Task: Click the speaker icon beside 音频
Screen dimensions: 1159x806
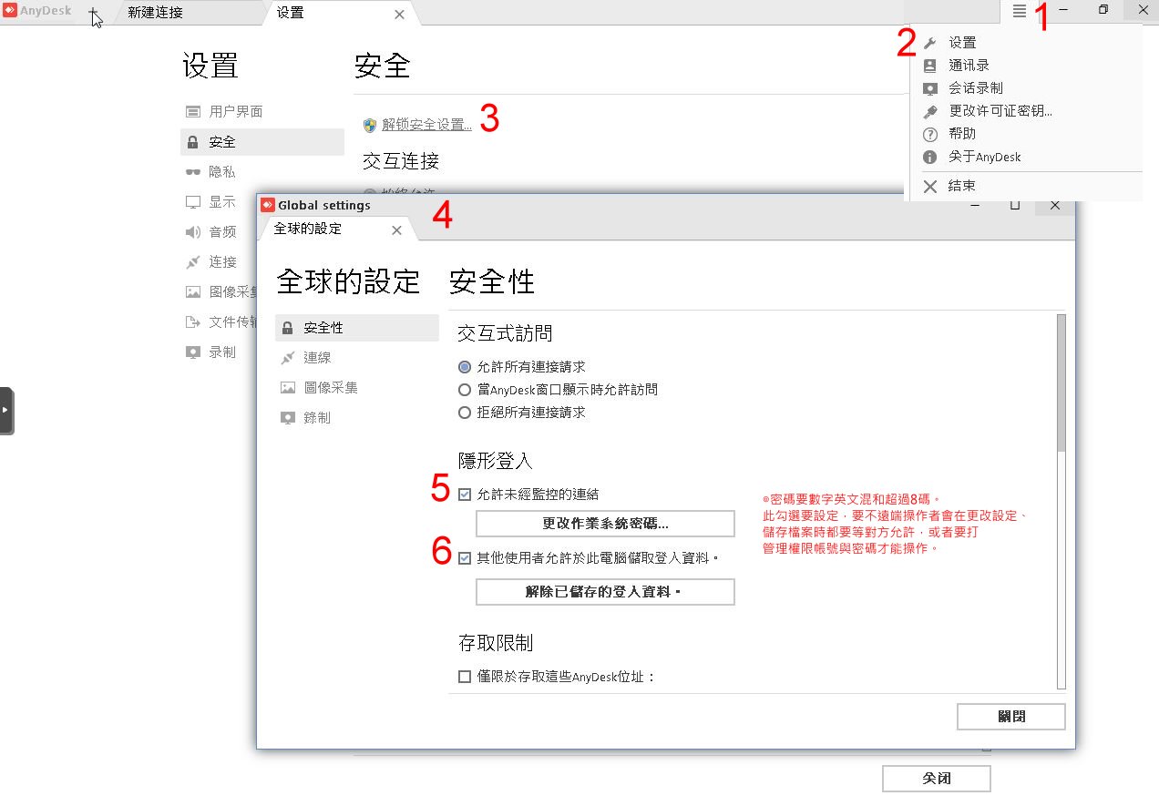Action: point(192,231)
